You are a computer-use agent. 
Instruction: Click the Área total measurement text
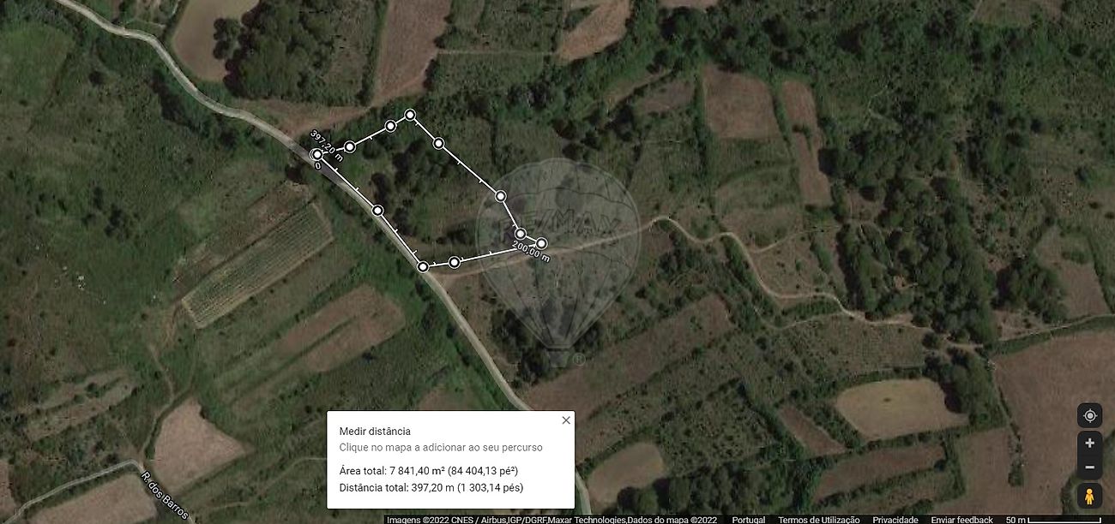click(x=428, y=471)
